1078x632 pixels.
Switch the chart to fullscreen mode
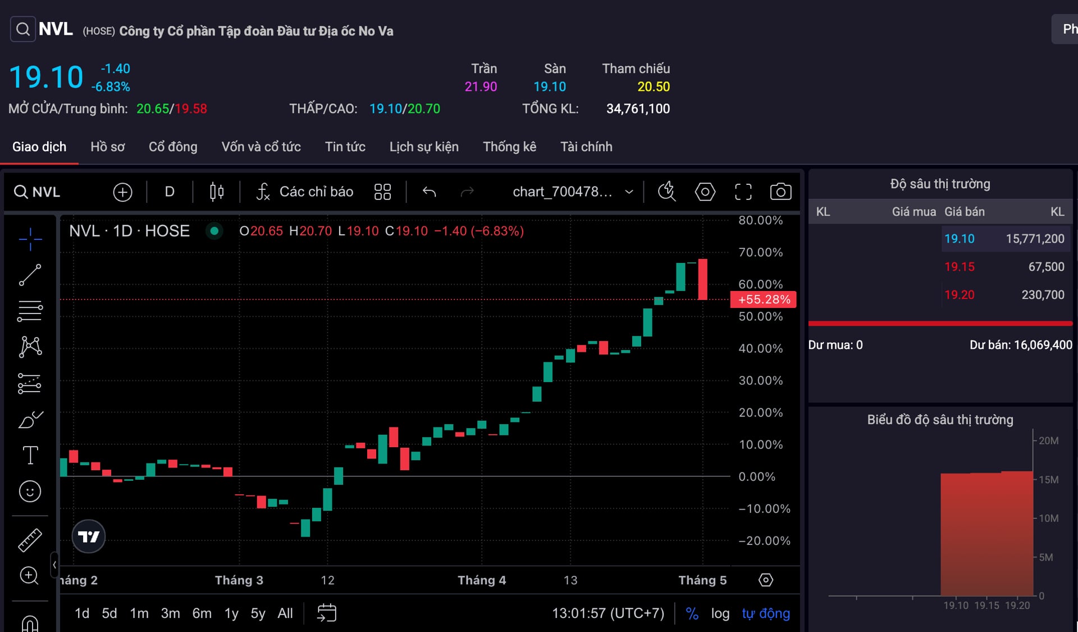coord(743,192)
